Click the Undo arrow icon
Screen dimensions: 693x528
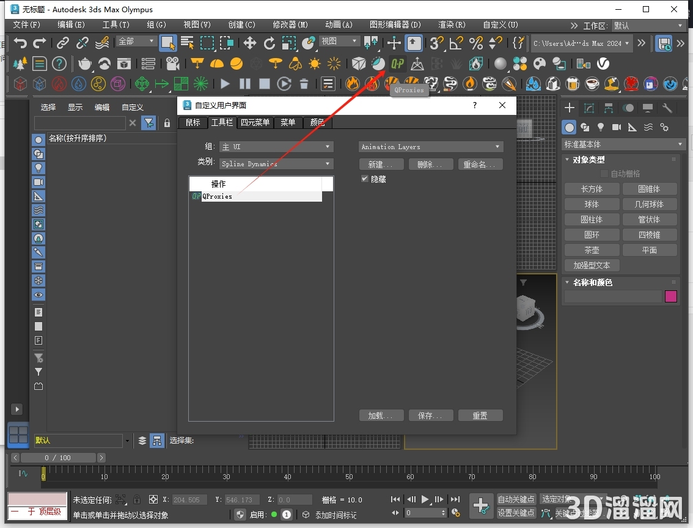[21, 43]
